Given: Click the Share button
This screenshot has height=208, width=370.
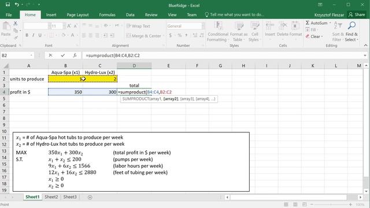Looking at the screenshot, I should point(357,14).
